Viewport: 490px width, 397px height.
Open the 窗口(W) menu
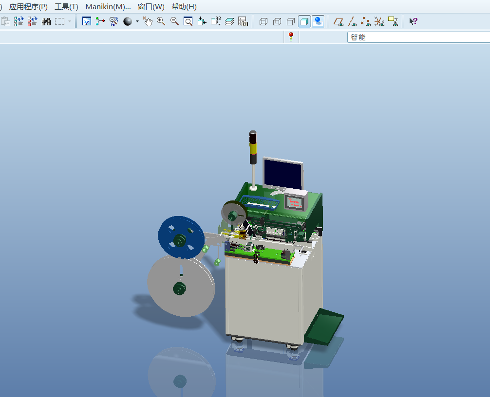151,7
